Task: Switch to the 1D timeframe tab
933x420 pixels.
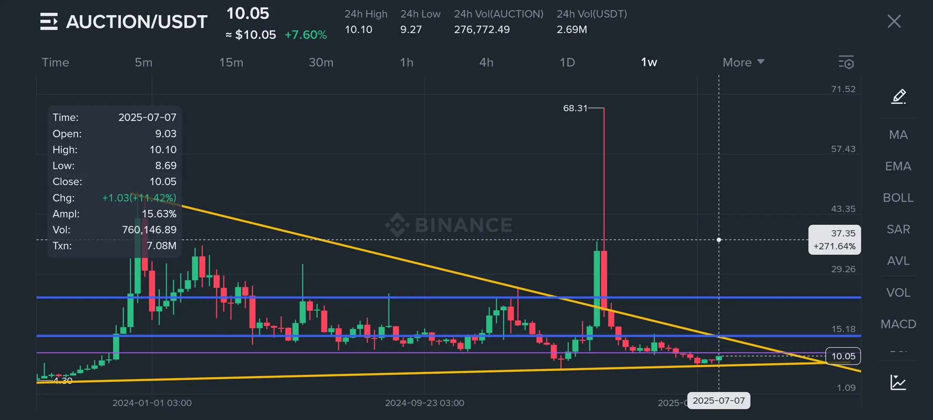Action: [x=567, y=62]
